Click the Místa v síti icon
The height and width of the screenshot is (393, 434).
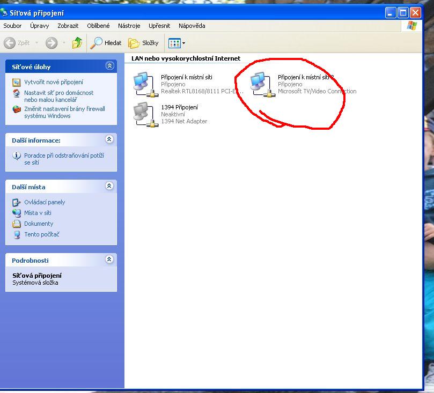(16, 213)
